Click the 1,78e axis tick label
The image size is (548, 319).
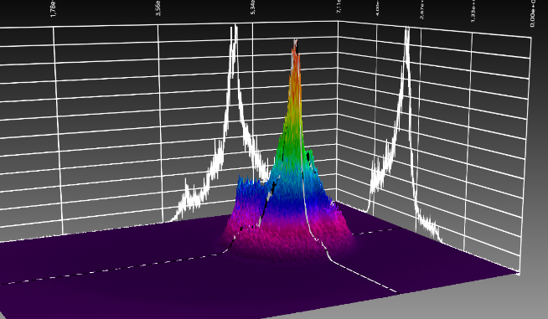[x=53, y=8]
